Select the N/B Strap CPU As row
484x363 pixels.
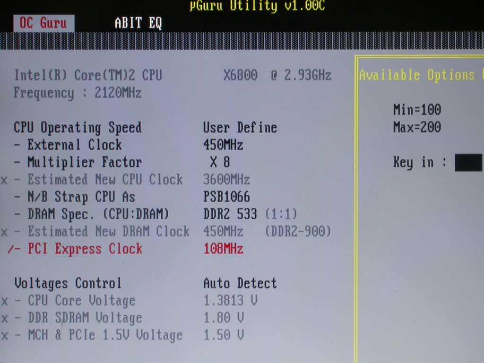[x=74, y=197]
